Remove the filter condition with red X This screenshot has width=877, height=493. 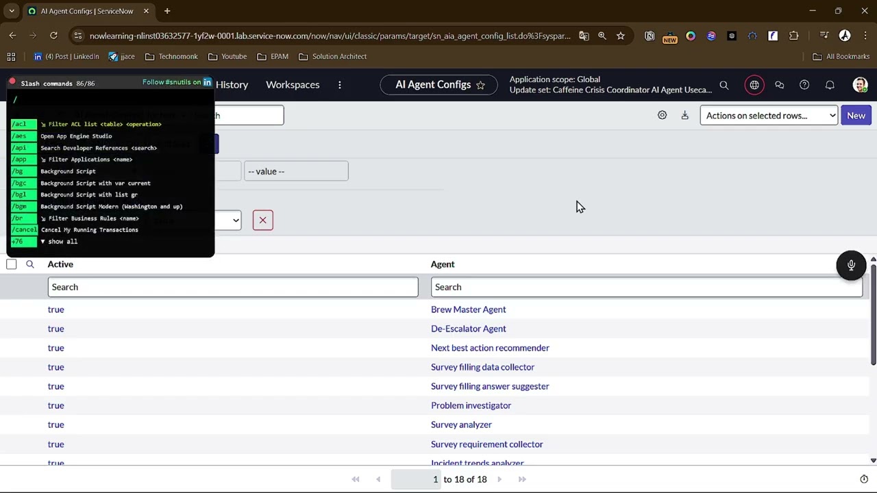[x=262, y=220]
